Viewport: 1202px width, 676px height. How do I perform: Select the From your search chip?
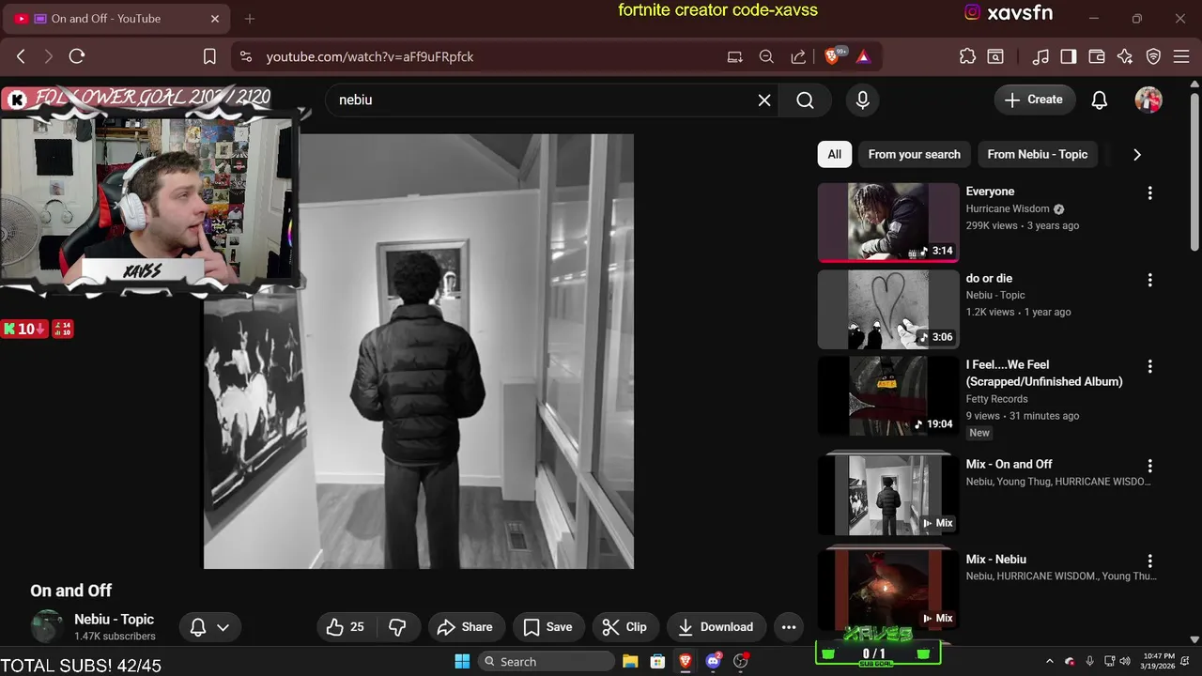pyautogui.click(x=914, y=154)
